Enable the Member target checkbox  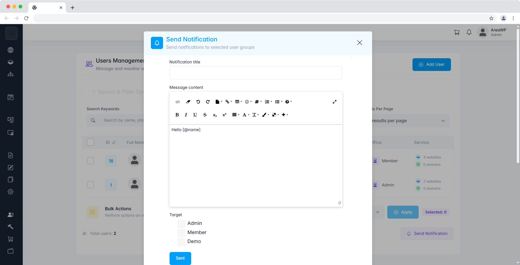pos(181,233)
